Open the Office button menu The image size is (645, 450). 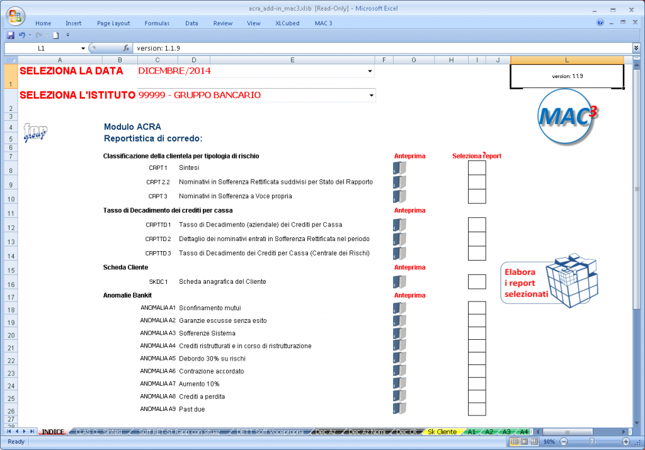click(15, 17)
